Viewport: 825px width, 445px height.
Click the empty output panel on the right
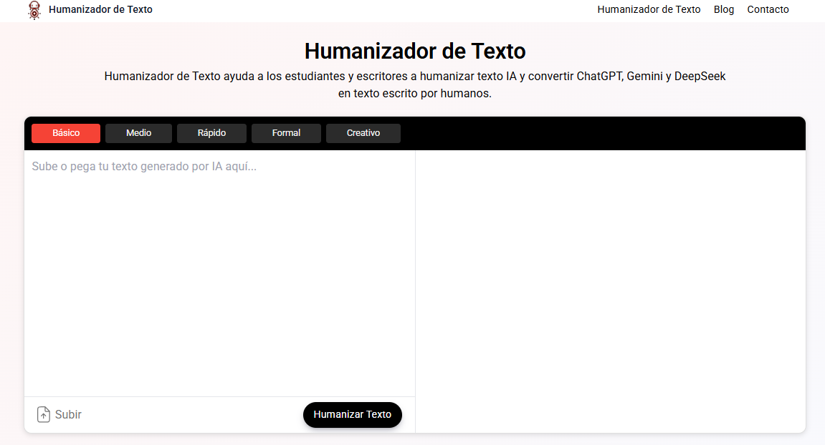(609, 286)
